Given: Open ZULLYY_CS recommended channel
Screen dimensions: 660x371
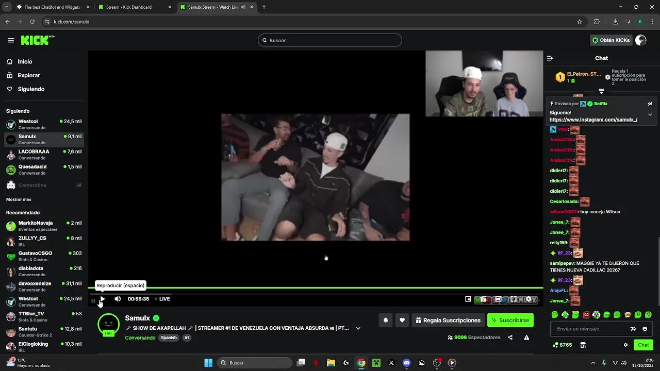Looking at the screenshot, I should (44, 241).
